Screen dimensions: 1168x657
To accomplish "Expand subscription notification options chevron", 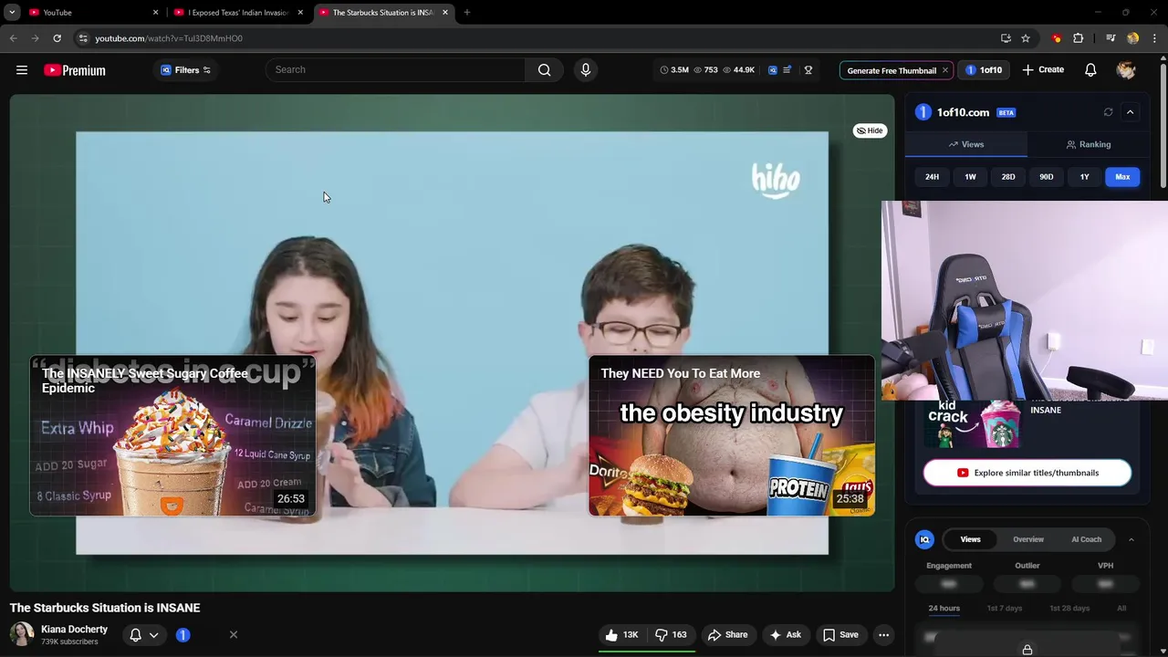I will click(x=153, y=635).
